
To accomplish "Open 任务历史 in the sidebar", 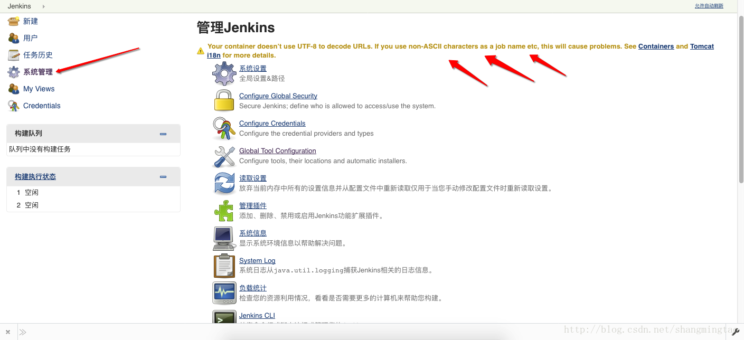I will [38, 55].
